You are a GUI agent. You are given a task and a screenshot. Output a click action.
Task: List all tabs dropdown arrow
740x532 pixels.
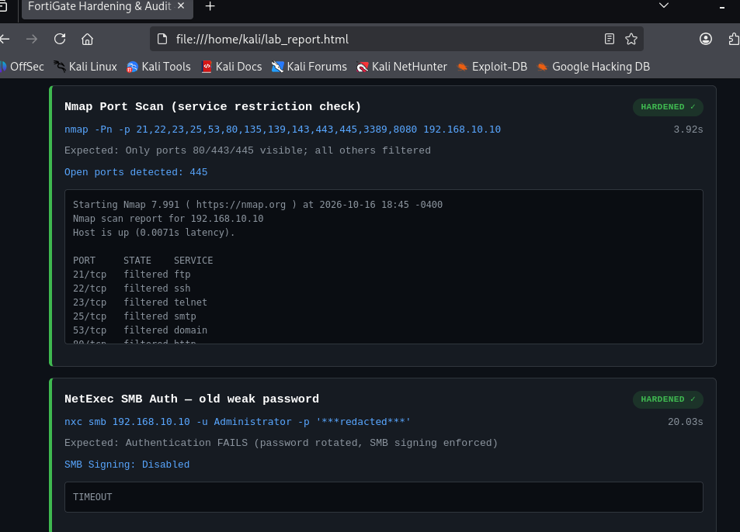pos(664,5)
